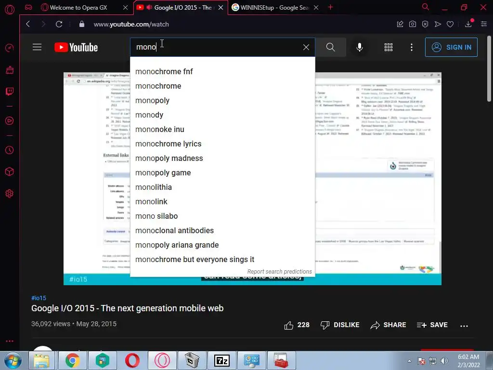Open Settings gear in Opera sidebar
This screenshot has height=370, width=493.
(10, 194)
